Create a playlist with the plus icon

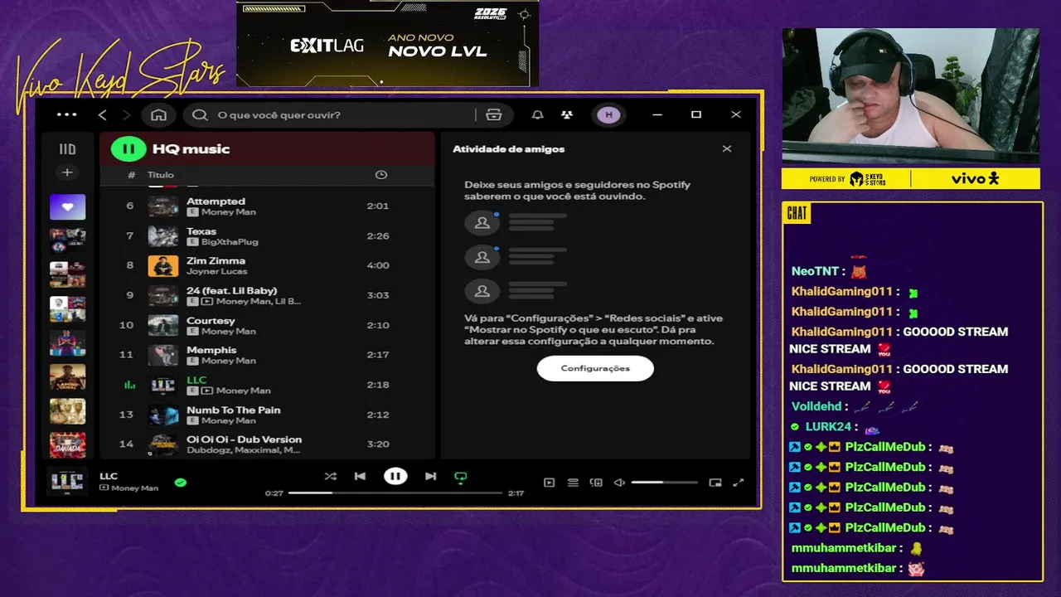click(67, 172)
